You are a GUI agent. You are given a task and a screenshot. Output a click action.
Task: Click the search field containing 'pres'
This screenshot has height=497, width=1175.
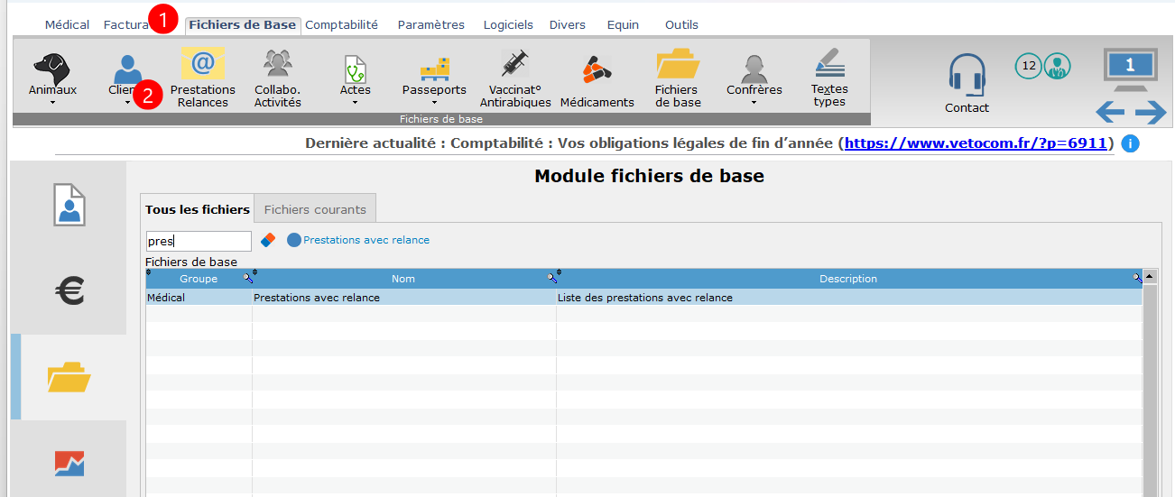click(199, 241)
